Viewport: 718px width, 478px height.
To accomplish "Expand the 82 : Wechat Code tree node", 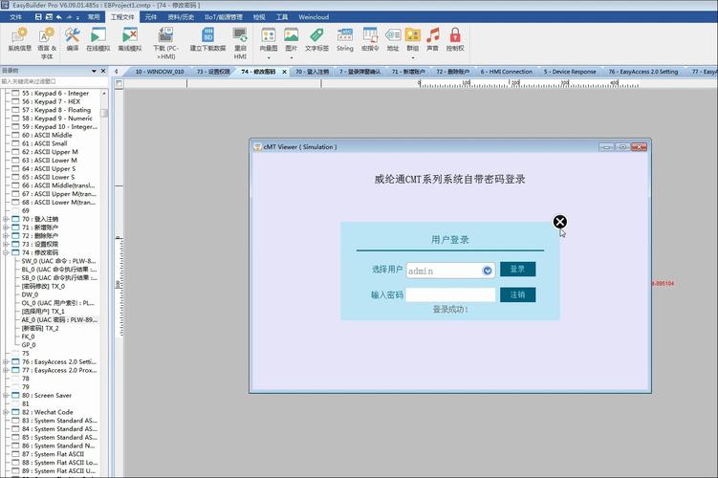I will pos(6,412).
